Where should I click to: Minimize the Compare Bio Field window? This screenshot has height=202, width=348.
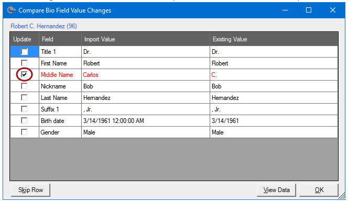tap(285, 10)
